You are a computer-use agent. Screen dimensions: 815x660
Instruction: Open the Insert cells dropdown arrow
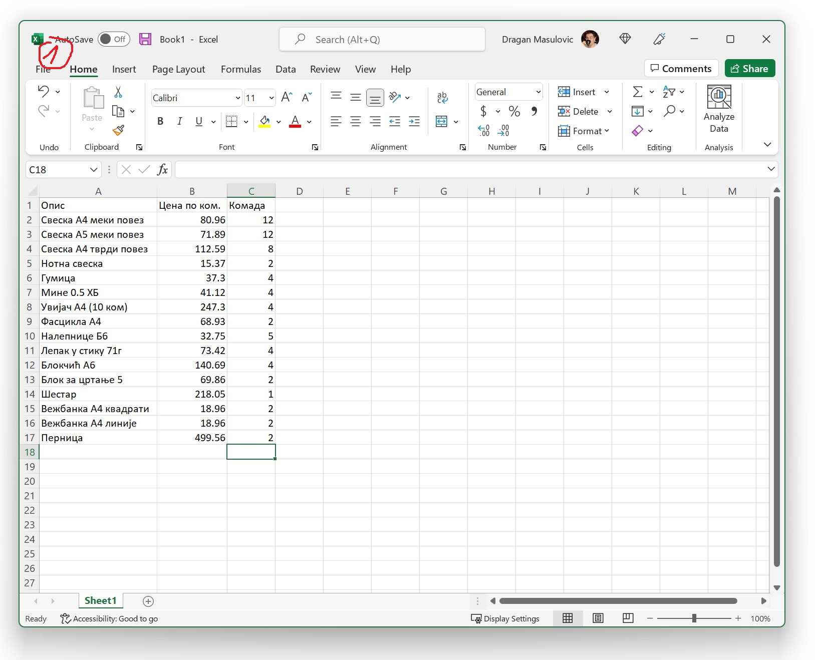click(x=607, y=92)
